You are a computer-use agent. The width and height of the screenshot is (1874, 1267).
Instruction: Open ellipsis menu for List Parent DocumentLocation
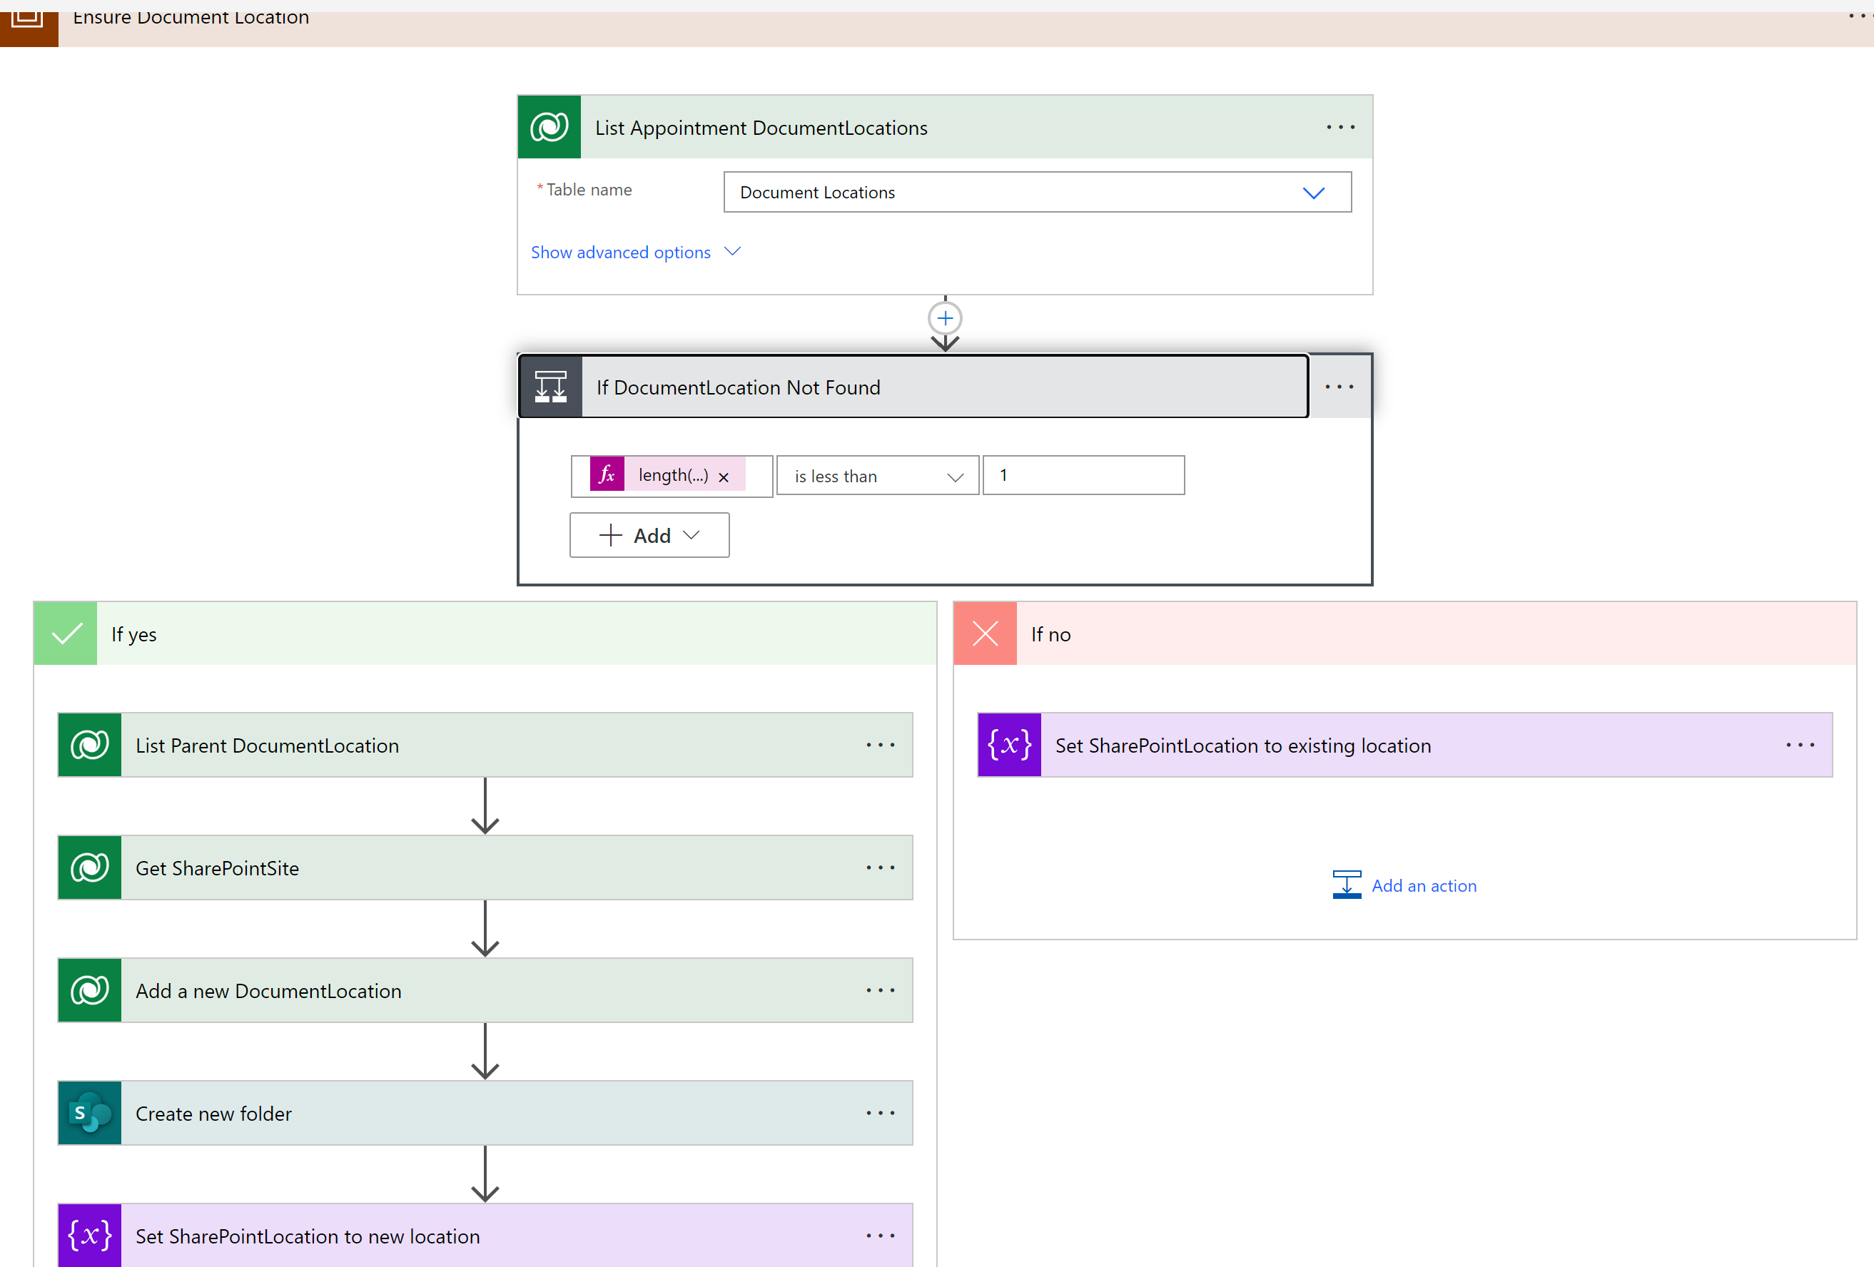[x=880, y=745]
